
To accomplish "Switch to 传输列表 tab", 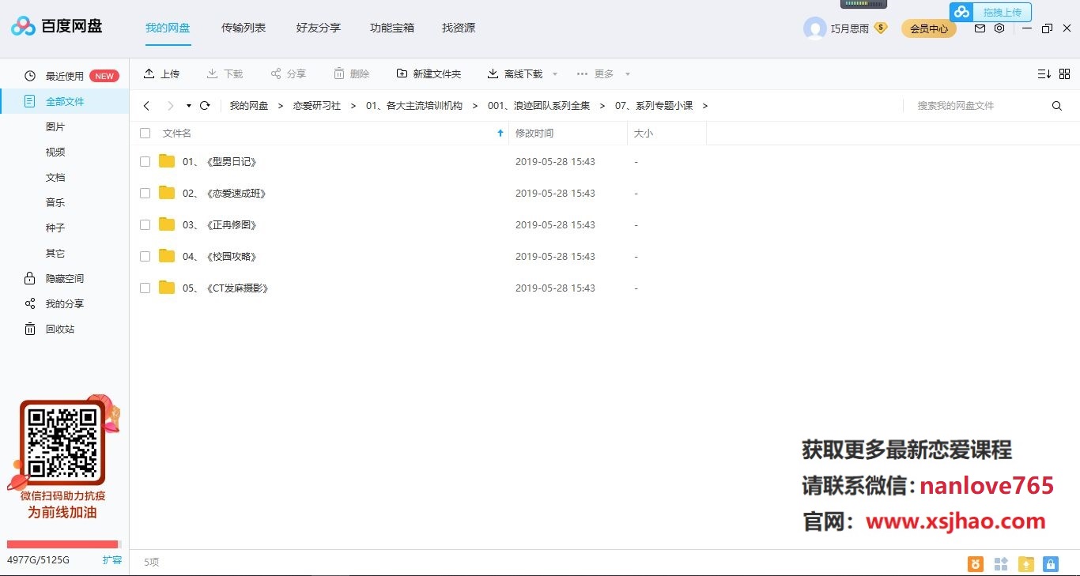I will click(244, 28).
